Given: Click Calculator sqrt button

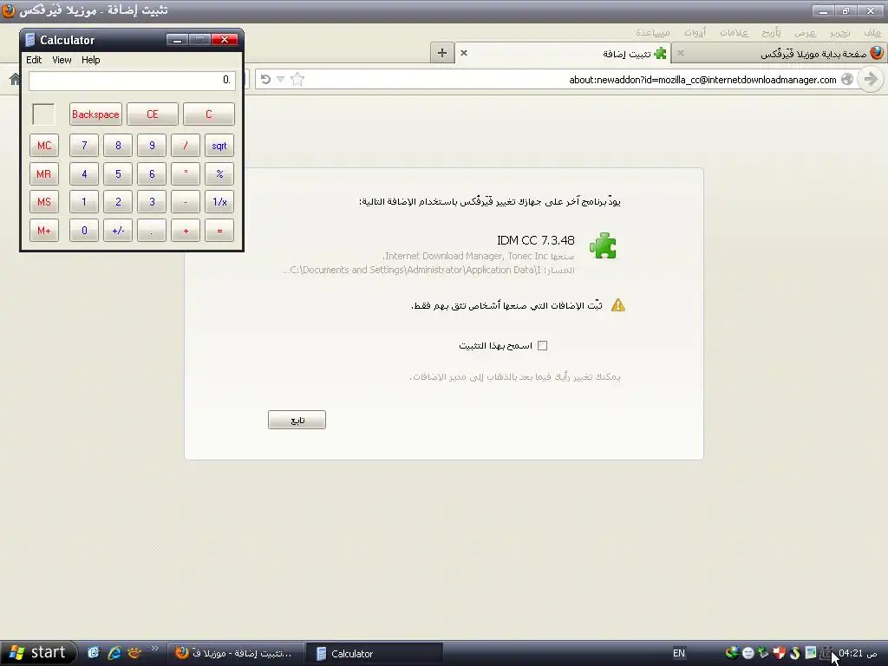Looking at the screenshot, I should pos(219,146).
